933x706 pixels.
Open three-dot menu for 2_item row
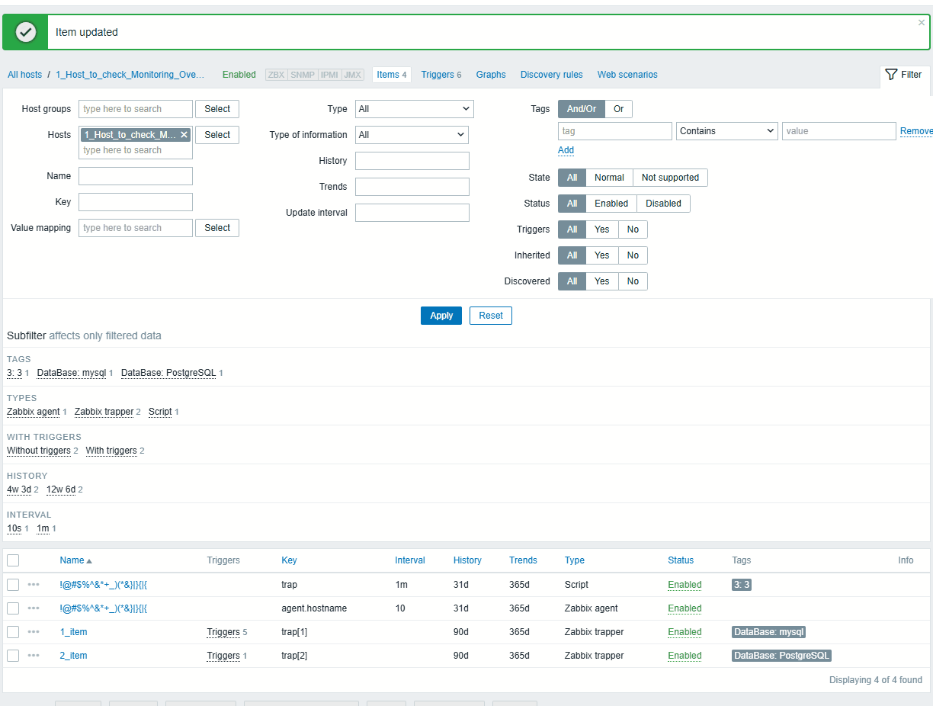[34, 656]
